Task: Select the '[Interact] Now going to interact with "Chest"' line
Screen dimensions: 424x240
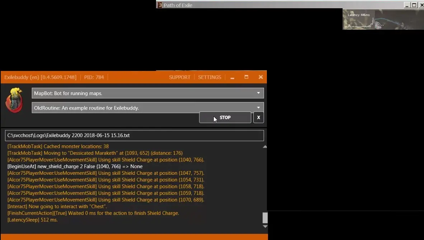Action: [x=57, y=207]
